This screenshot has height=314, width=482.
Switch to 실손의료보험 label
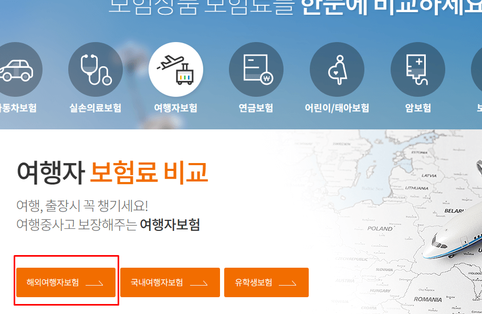tap(95, 108)
